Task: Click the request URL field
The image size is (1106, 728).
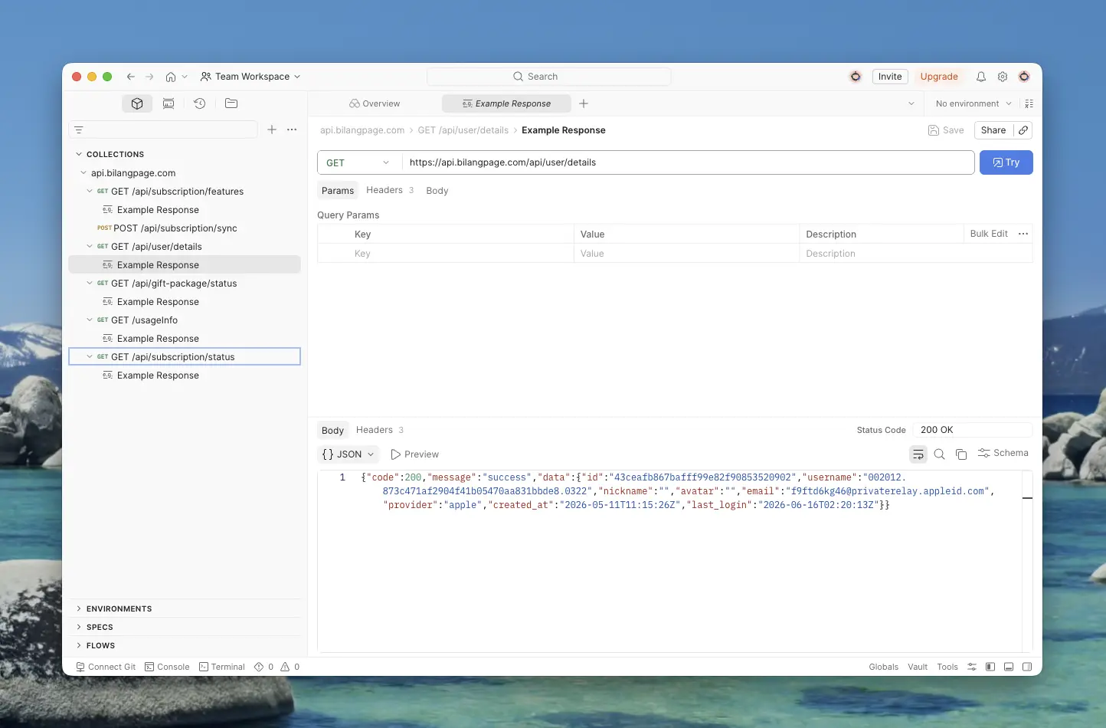Action: (688, 162)
